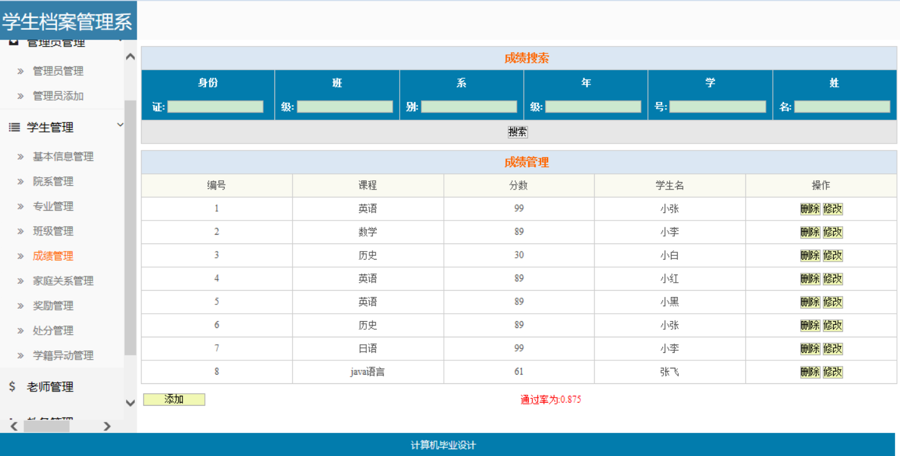Screen dimensions: 900x456
Task: Modify row 8 java语言 record
Action: point(833,372)
